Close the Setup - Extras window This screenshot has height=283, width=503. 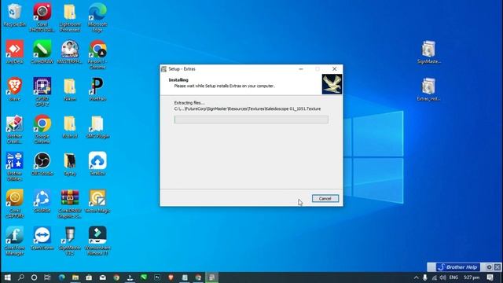[334, 69]
